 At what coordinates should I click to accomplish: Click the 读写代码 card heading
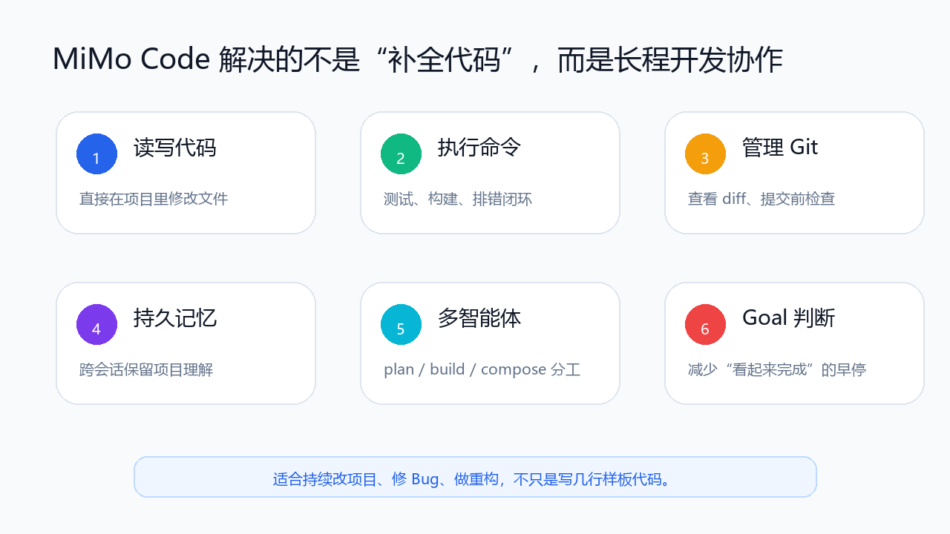(x=175, y=148)
